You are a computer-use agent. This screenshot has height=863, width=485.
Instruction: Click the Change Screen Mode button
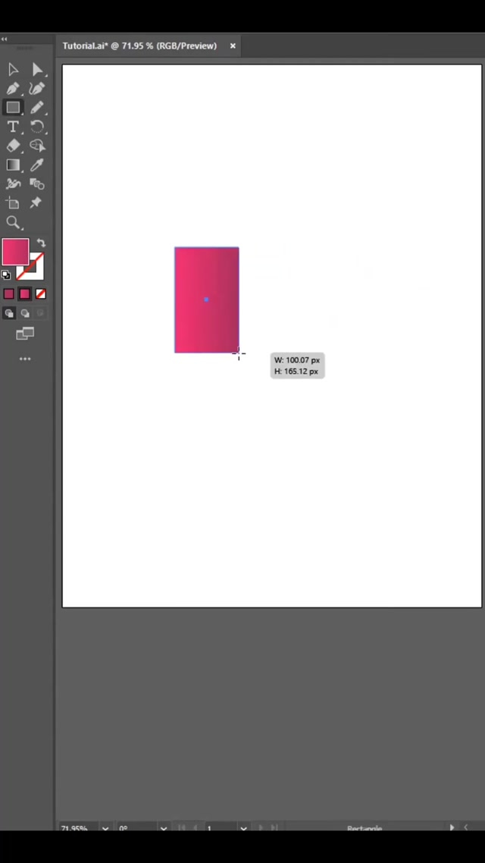(25, 334)
